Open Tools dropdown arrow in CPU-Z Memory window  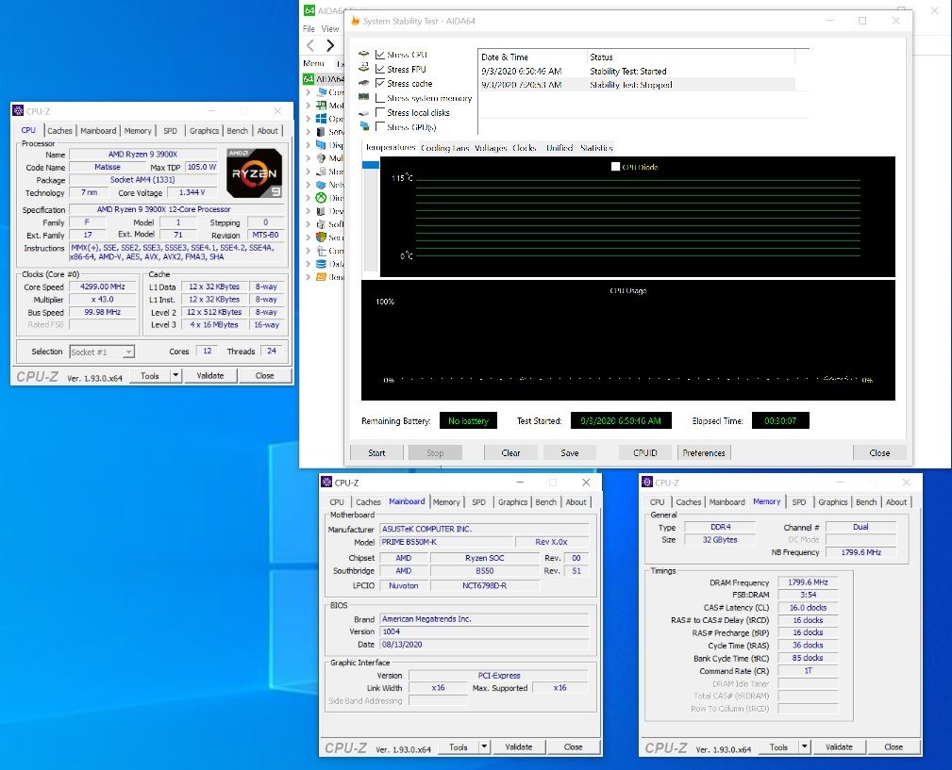click(x=805, y=747)
